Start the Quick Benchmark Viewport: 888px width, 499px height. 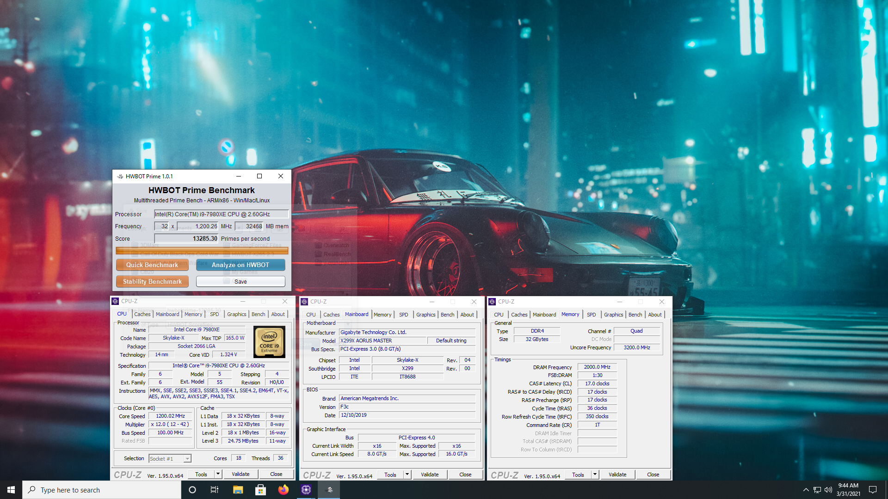tap(152, 265)
